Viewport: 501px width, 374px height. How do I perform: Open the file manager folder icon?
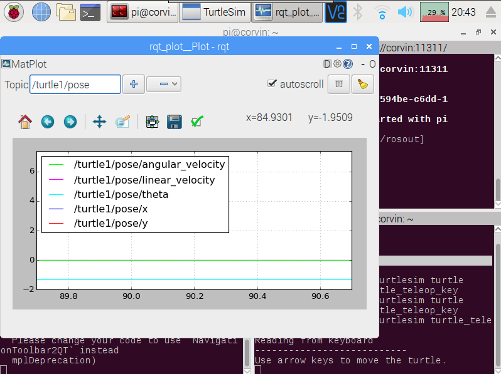(x=66, y=12)
